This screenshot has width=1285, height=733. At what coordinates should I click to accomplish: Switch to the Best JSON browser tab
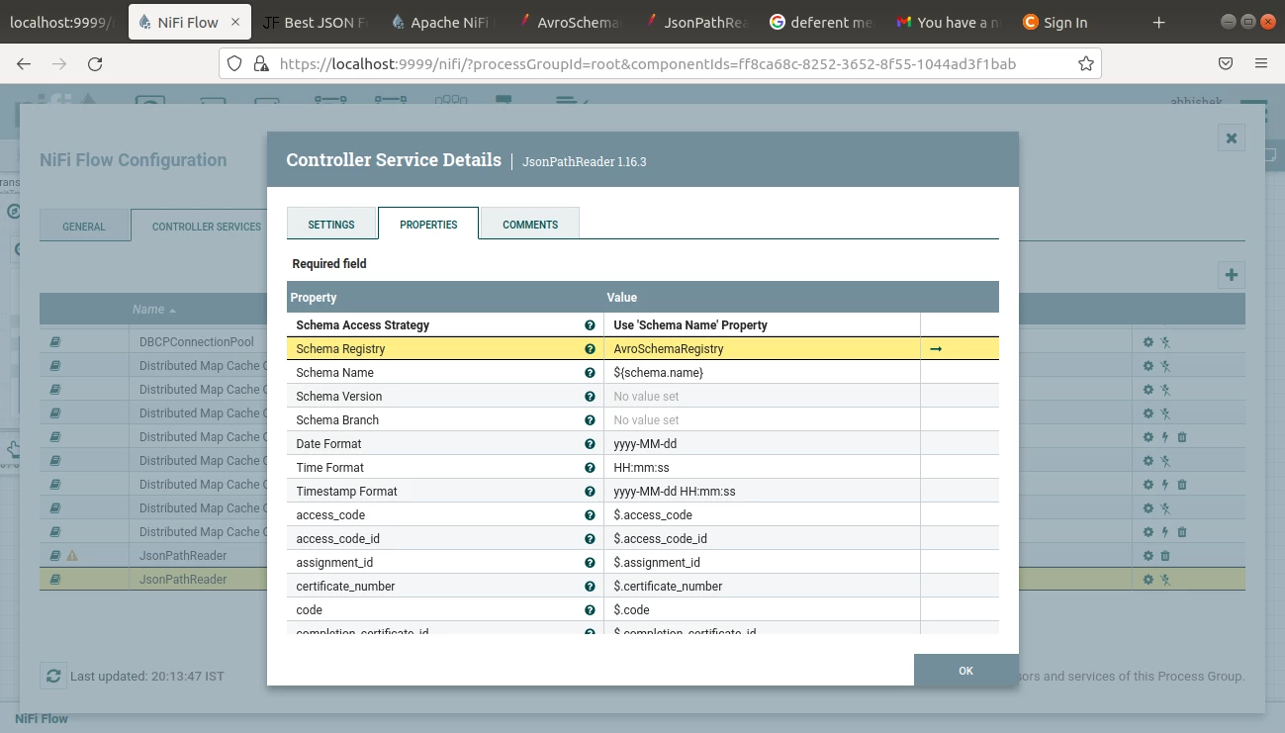[317, 22]
